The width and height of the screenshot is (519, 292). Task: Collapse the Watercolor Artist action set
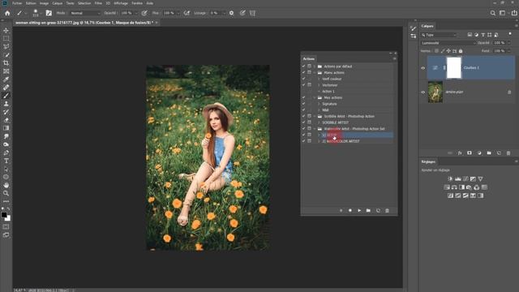[315, 129]
